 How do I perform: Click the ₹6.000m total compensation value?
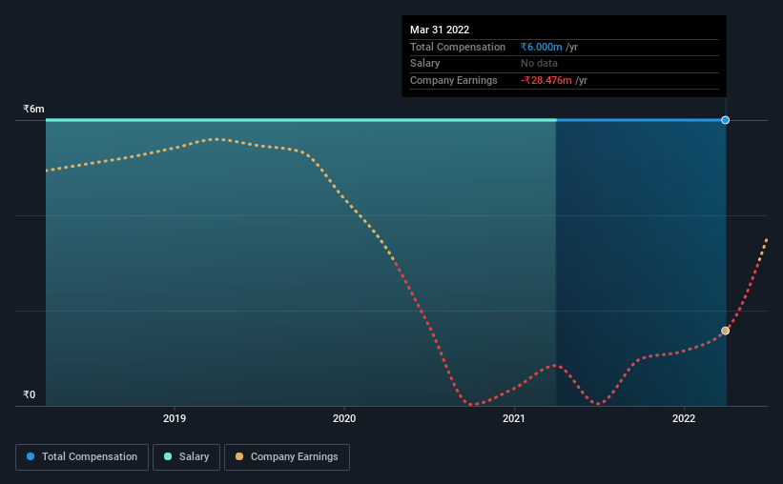542,47
